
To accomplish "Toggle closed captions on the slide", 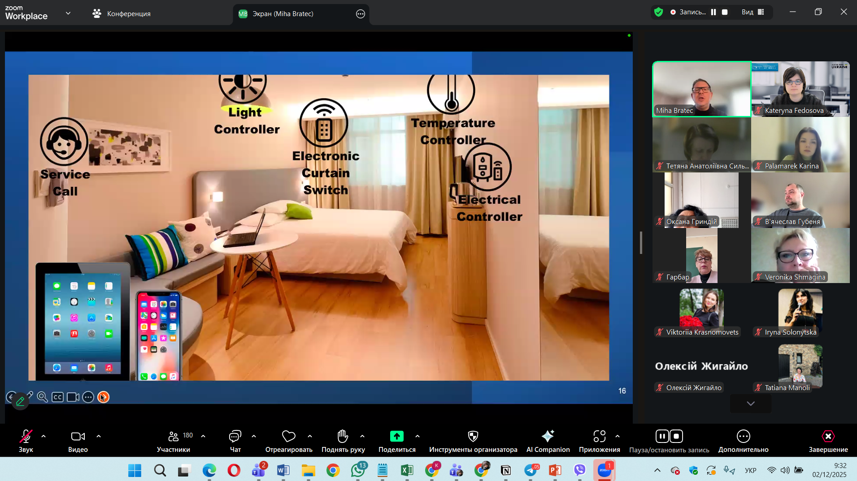I will click(57, 397).
